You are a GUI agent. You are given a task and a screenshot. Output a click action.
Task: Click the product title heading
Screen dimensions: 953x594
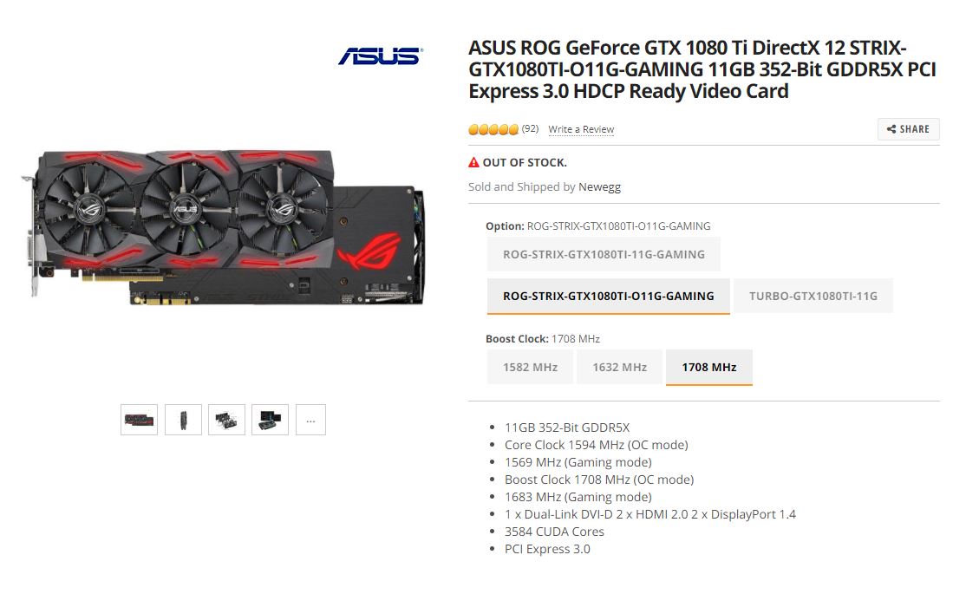tap(702, 69)
